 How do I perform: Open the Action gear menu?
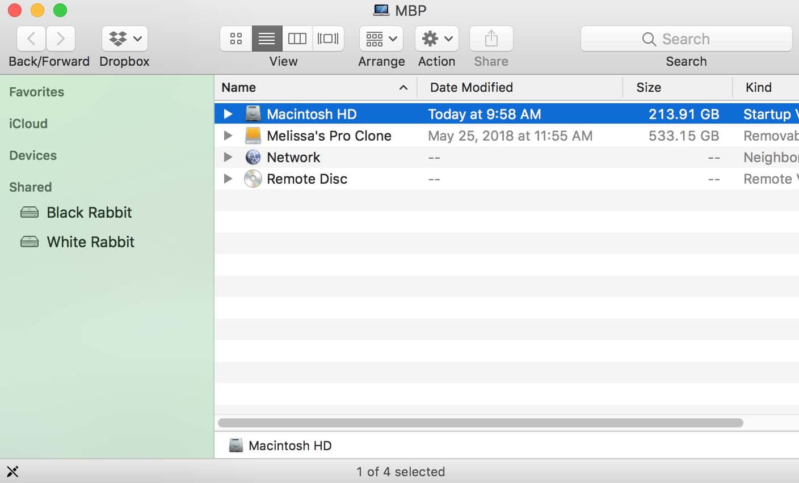click(x=437, y=39)
